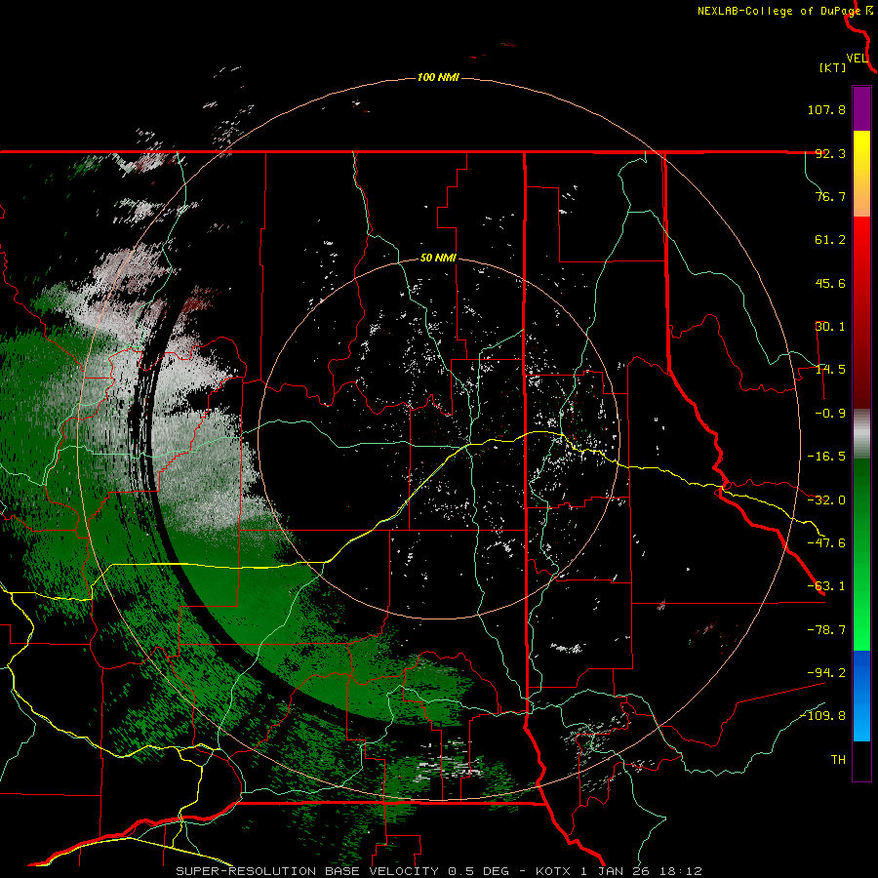
Task: Click the -109.8 velocity scale value
Action: coord(823,716)
